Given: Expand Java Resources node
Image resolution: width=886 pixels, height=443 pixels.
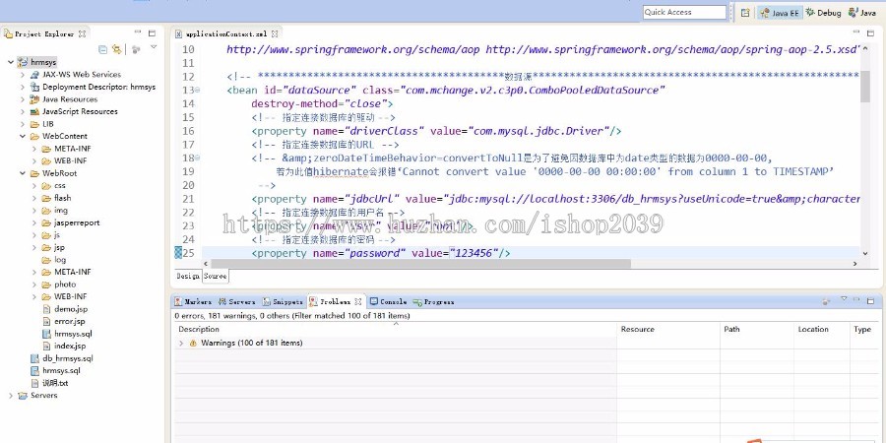Looking at the screenshot, I should click(x=22, y=99).
